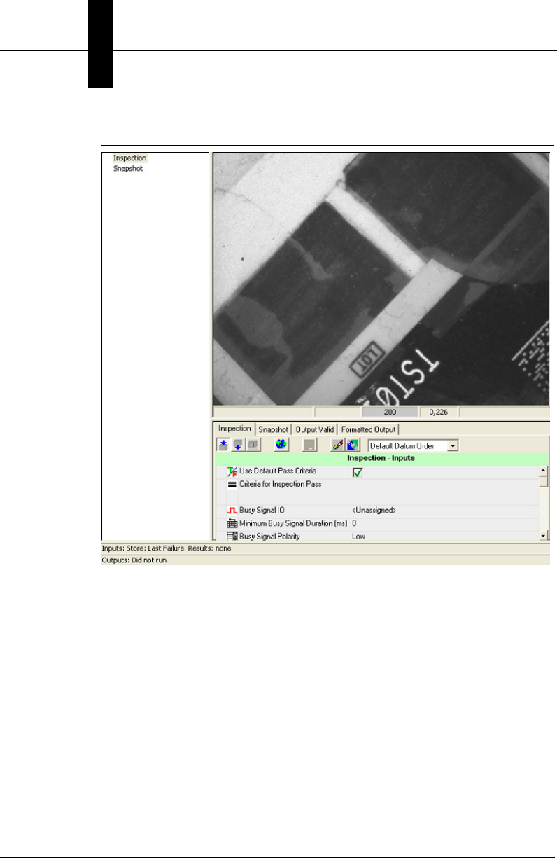Click the 0,226 coordinate readout

[x=438, y=413]
